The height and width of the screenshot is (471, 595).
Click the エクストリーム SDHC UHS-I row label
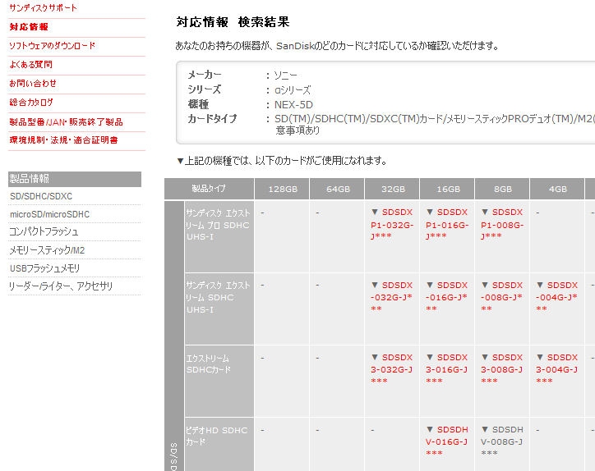[218, 298]
